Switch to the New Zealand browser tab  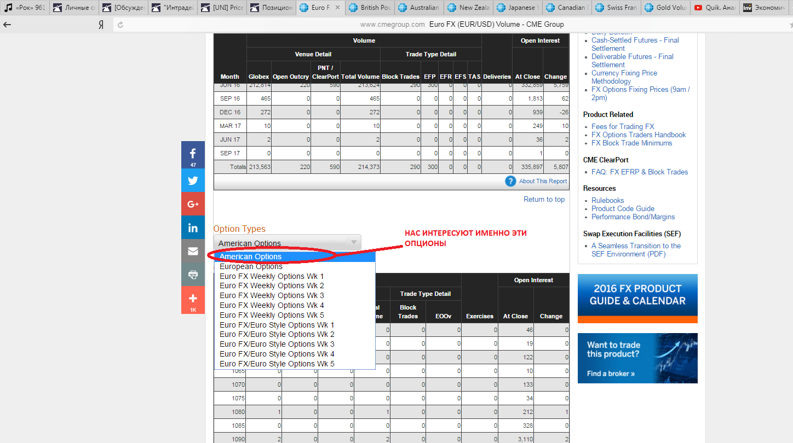point(468,8)
